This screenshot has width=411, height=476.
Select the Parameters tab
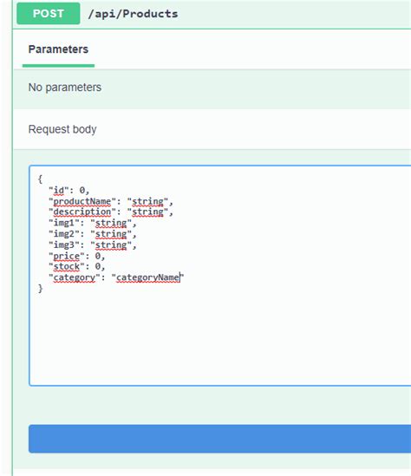58,49
